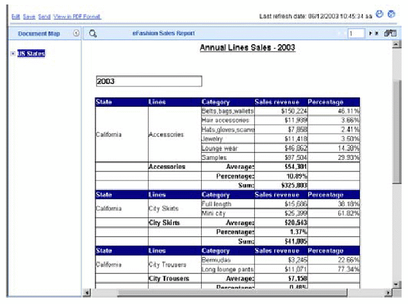
Task: Click the $150,224 sales revenue cell
Action: [281, 111]
